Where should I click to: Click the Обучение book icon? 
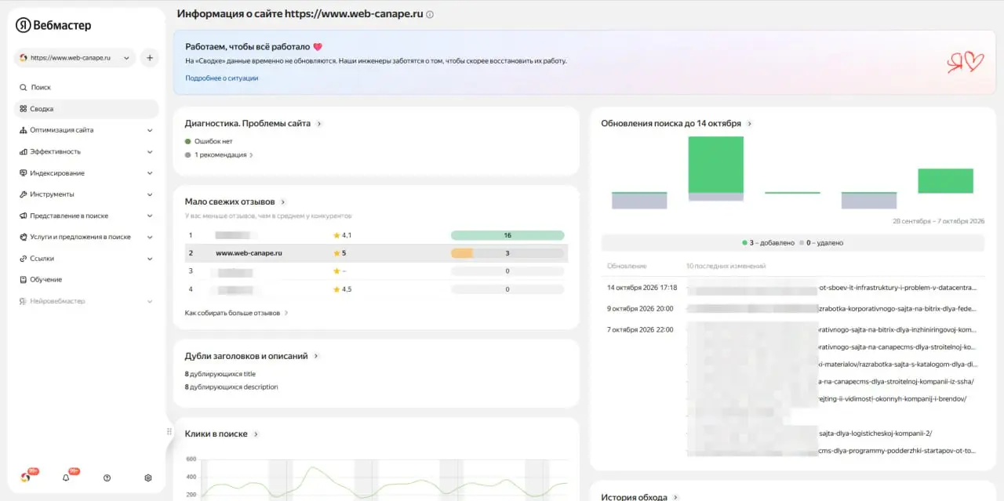tap(24, 279)
